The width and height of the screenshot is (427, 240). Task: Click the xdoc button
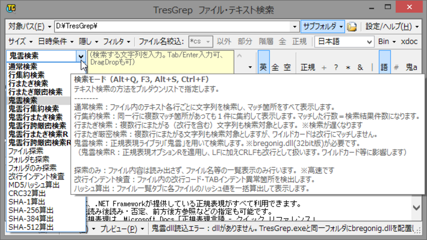409,41
